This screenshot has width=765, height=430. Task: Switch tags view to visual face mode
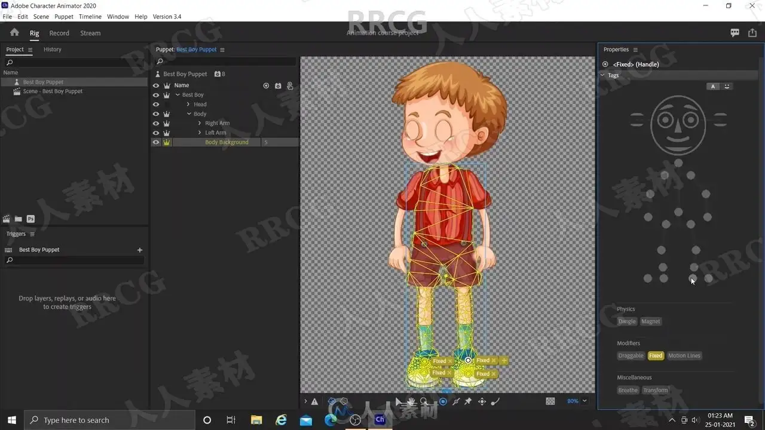pos(727,86)
